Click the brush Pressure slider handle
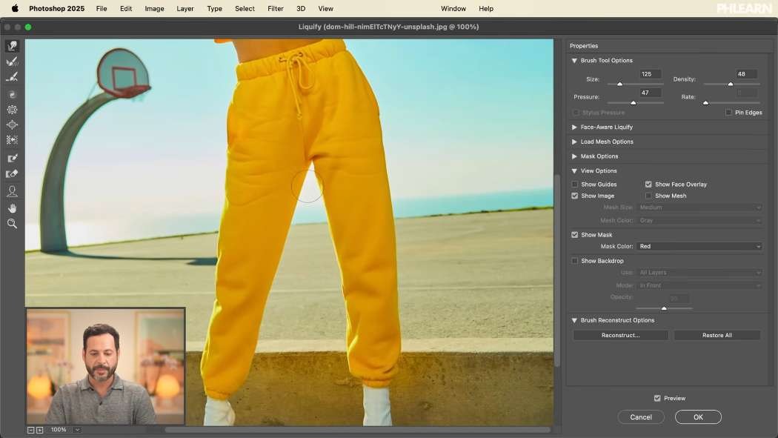Viewport: 778px width, 438px height. [633, 103]
